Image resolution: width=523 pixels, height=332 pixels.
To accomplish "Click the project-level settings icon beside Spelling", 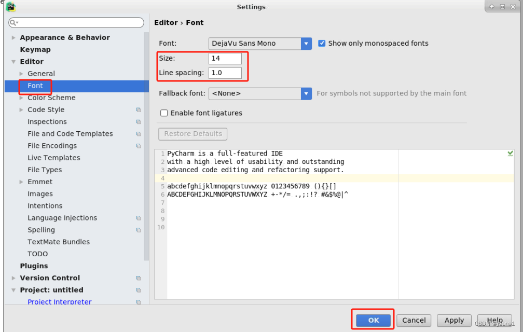I will (139, 230).
